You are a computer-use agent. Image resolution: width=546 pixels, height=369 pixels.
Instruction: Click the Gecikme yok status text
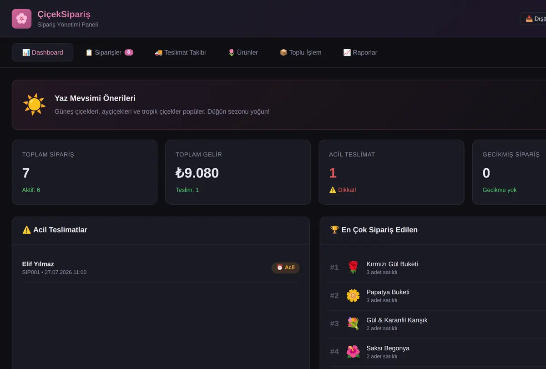[500, 190]
